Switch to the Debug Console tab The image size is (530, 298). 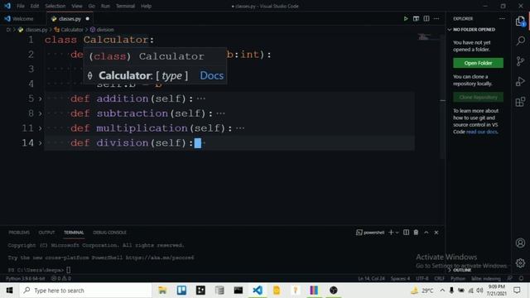click(x=109, y=233)
